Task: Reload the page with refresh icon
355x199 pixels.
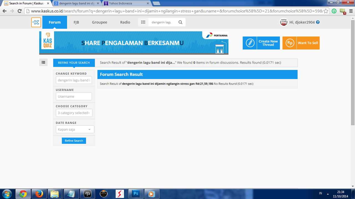Action: pos(19,11)
